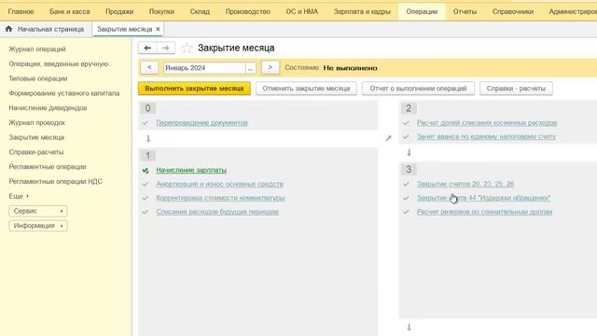Go to Начальная страница tab
Image resolution: width=597 pixels, height=336 pixels.
50,29
